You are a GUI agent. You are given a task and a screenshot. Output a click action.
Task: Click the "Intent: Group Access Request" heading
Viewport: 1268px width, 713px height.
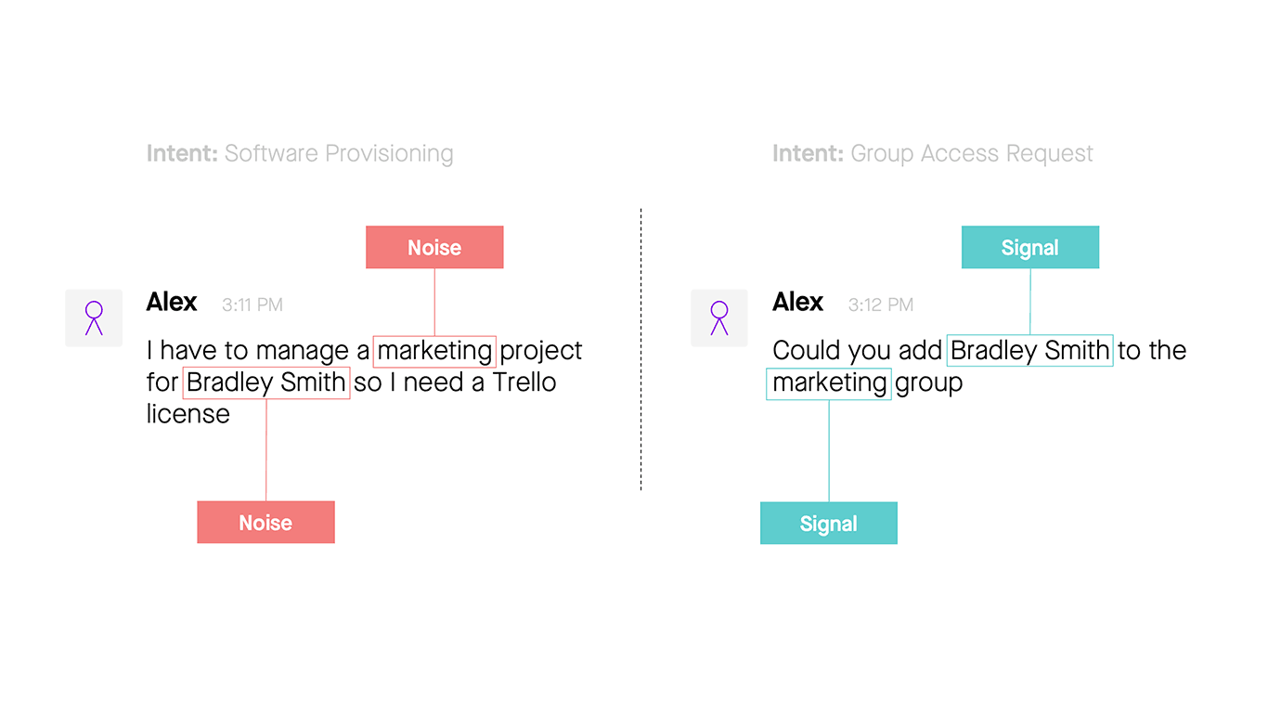(x=933, y=154)
